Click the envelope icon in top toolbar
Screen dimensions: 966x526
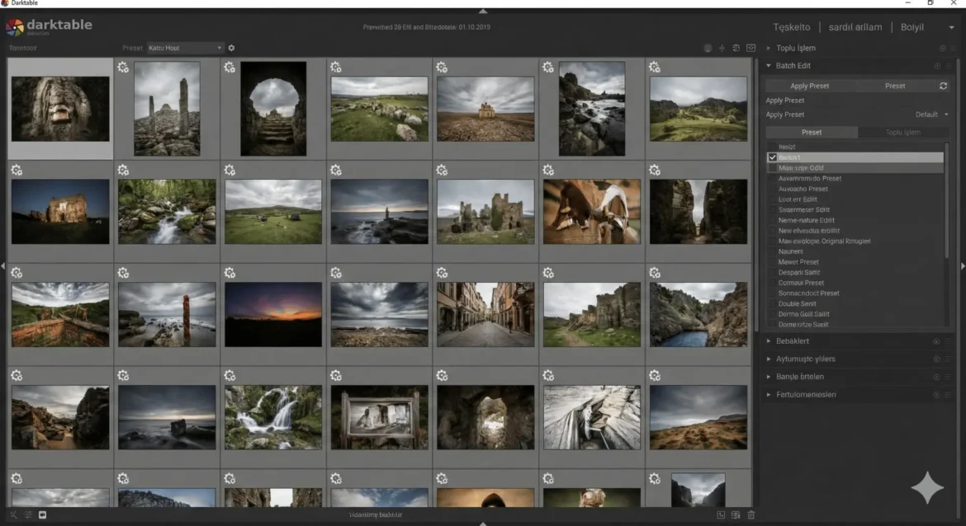(751, 48)
